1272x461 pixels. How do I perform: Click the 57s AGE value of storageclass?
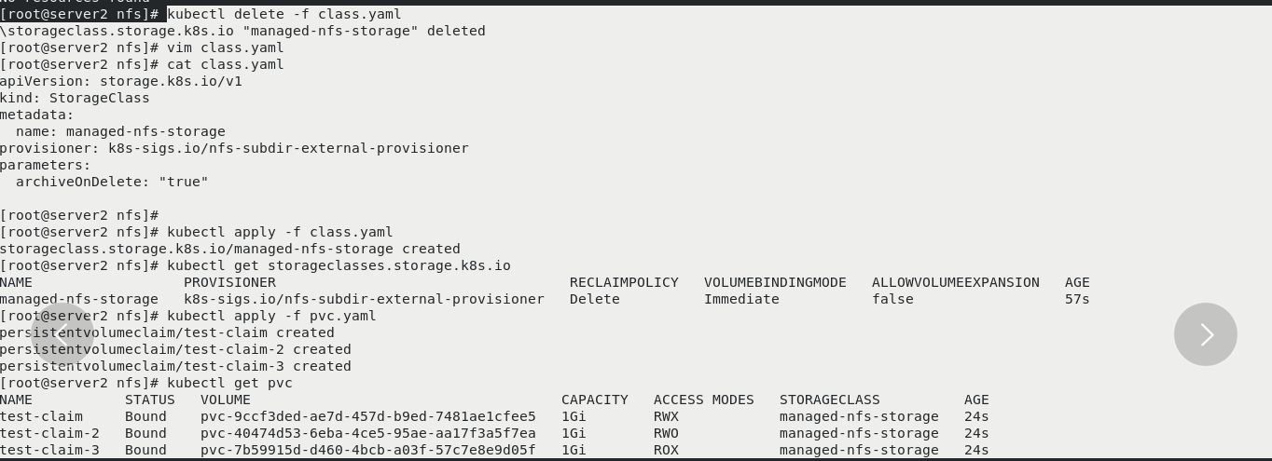[1077, 299]
